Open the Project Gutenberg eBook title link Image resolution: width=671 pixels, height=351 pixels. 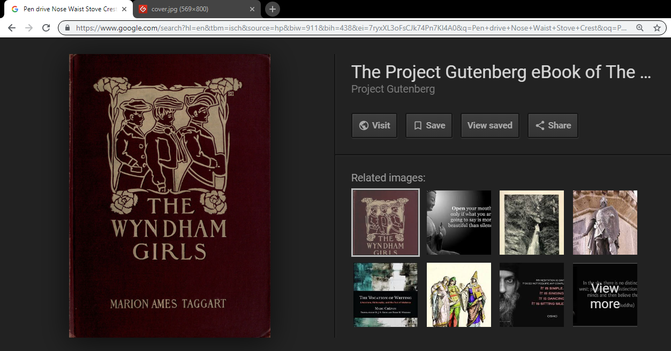[501, 72]
